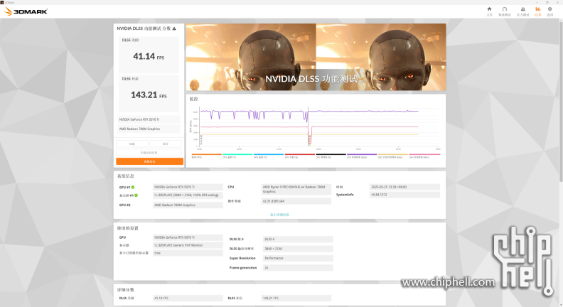Click the Performance value for Super Resolution

[x=298, y=258]
